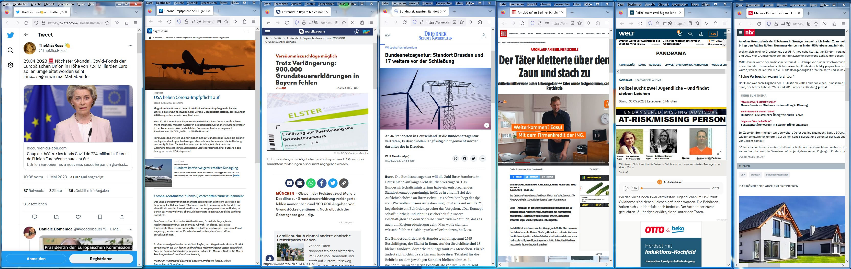The height and width of the screenshot is (269, 851).
Task: Click the search icon in WELT header
Action: (x=690, y=34)
